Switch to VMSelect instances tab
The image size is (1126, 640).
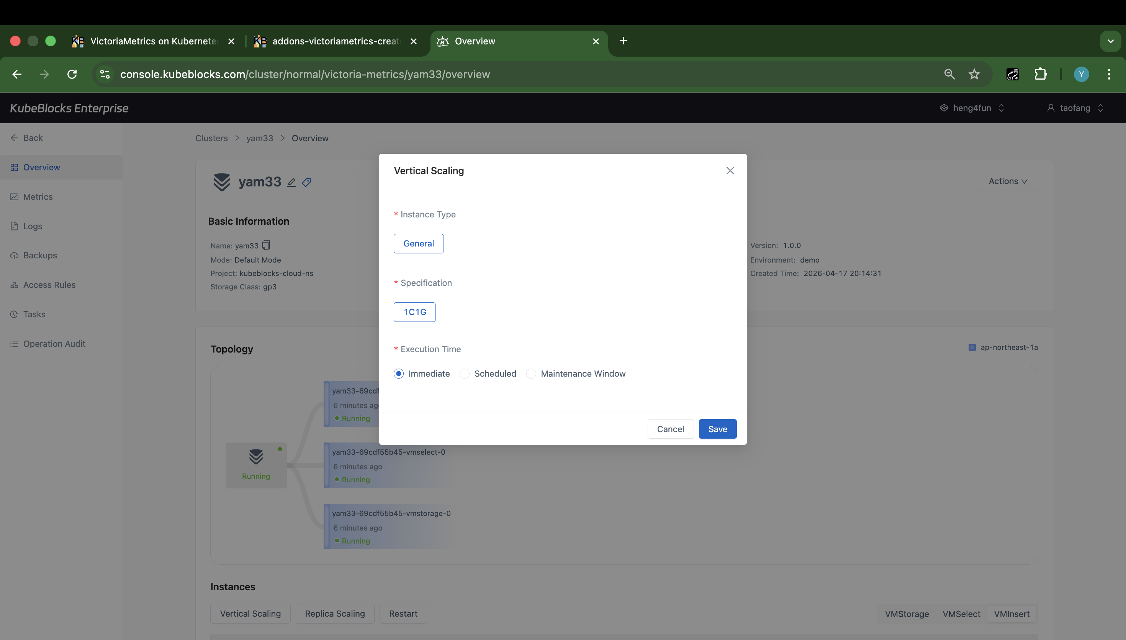tap(961, 614)
